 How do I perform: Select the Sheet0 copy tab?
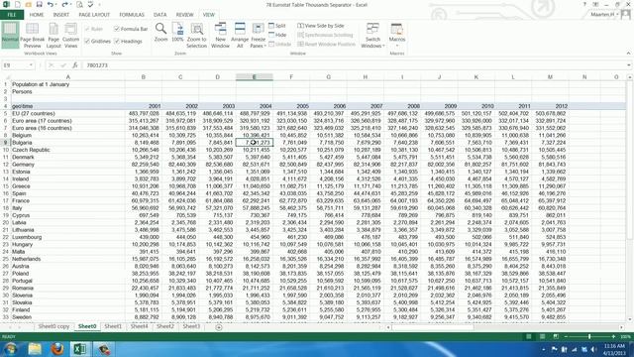(x=53, y=326)
